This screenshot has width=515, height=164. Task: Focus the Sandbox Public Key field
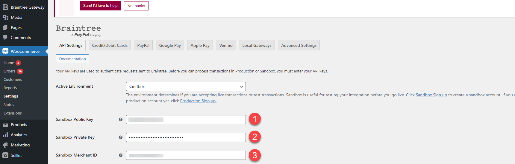186,120
